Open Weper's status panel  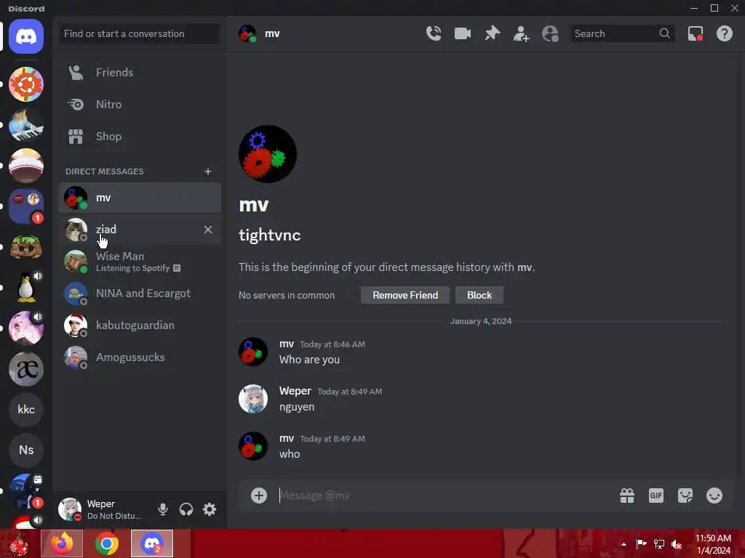coord(102,509)
